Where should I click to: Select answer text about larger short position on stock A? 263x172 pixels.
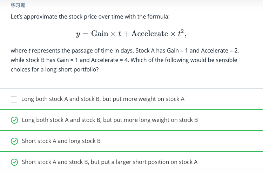click(109, 162)
